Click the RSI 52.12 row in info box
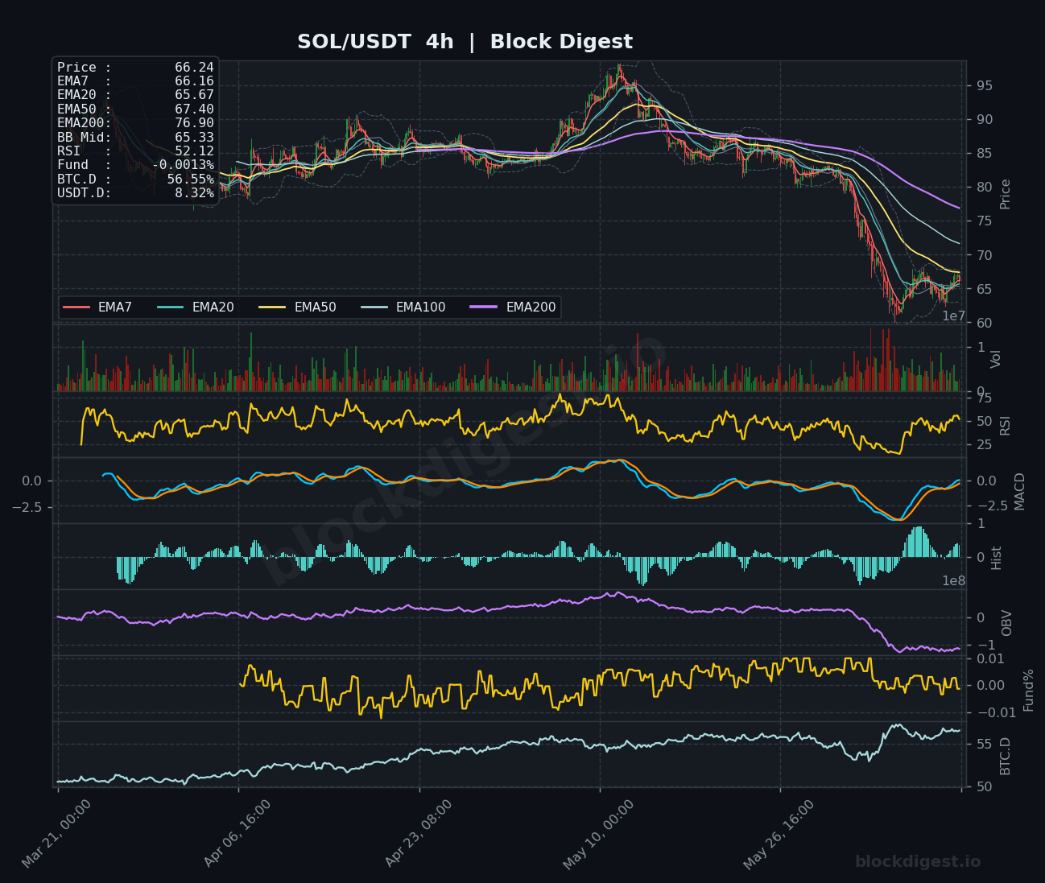The image size is (1045, 883). [x=135, y=151]
